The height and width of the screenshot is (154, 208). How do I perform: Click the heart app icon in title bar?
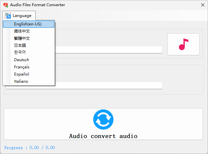[x=6, y=5]
